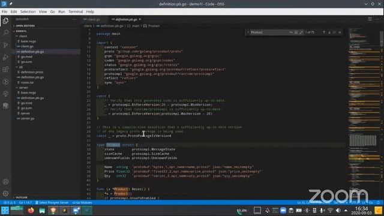The image size is (384, 216).
Task: Open server.go in the server folder
Action: coord(28,118)
